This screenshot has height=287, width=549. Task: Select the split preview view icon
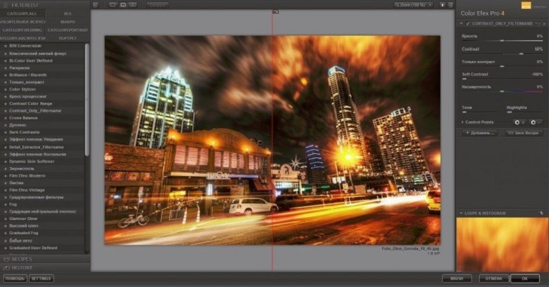(x=123, y=5)
